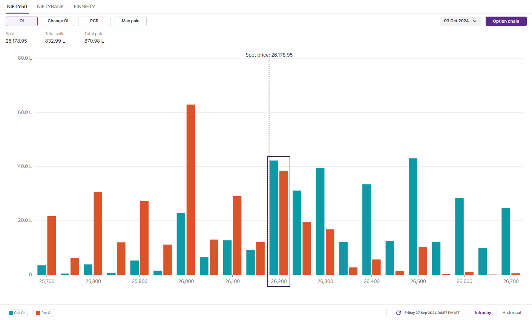532x320 pixels.
Task: Select the FINNIFTY tab
Action: [x=84, y=6]
